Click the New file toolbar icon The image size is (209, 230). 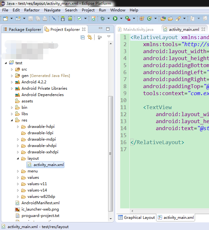[x=6, y=19]
